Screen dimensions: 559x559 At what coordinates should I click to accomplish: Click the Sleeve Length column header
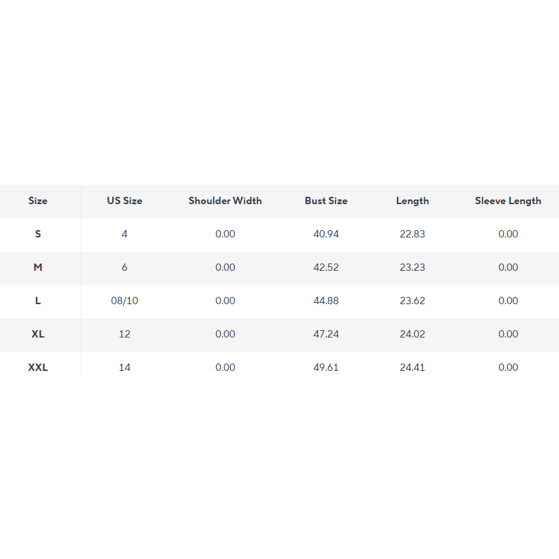(x=508, y=201)
